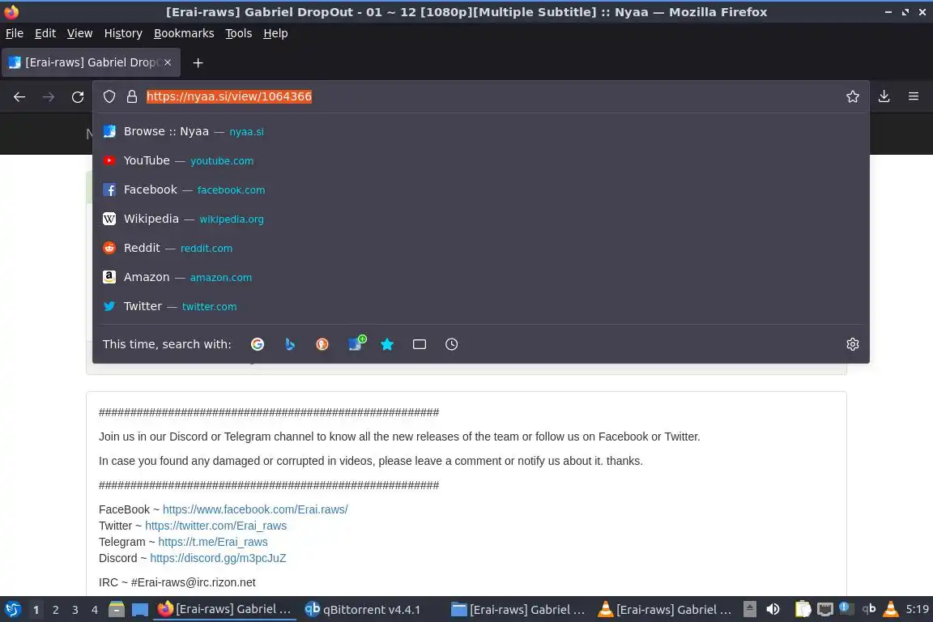Select Twitter suggestion
Viewport: 933px width, 622px height.
481,306
